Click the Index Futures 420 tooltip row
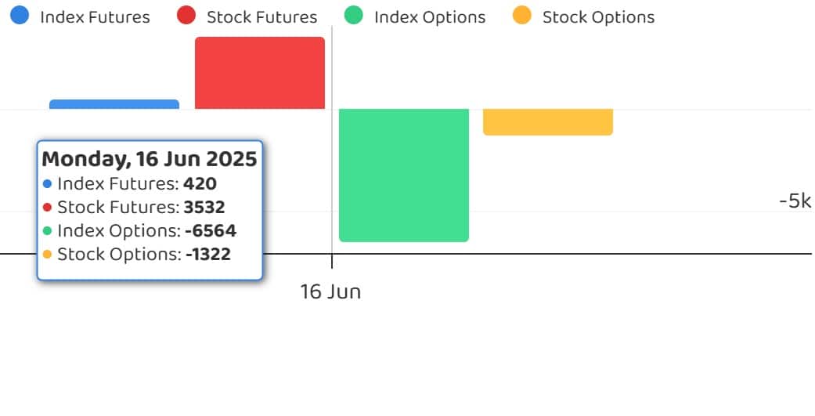The height and width of the screenshot is (416, 815). click(x=130, y=183)
